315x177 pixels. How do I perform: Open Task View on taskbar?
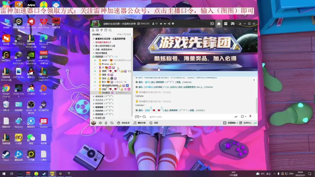click(x=12, y=173)
